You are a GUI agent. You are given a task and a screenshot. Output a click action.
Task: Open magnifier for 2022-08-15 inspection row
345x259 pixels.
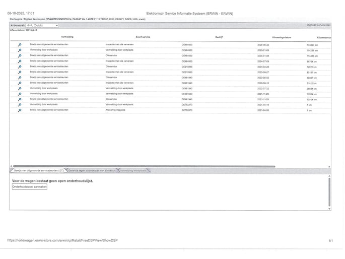click(x=20, y=83)
